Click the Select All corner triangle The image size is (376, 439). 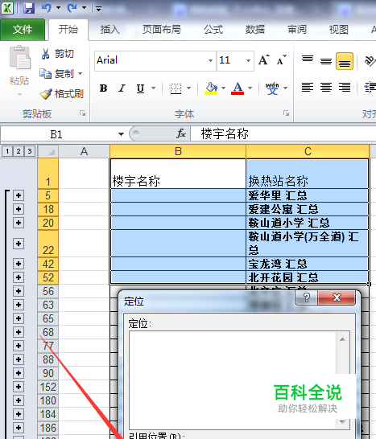click(x=48, y=151)
